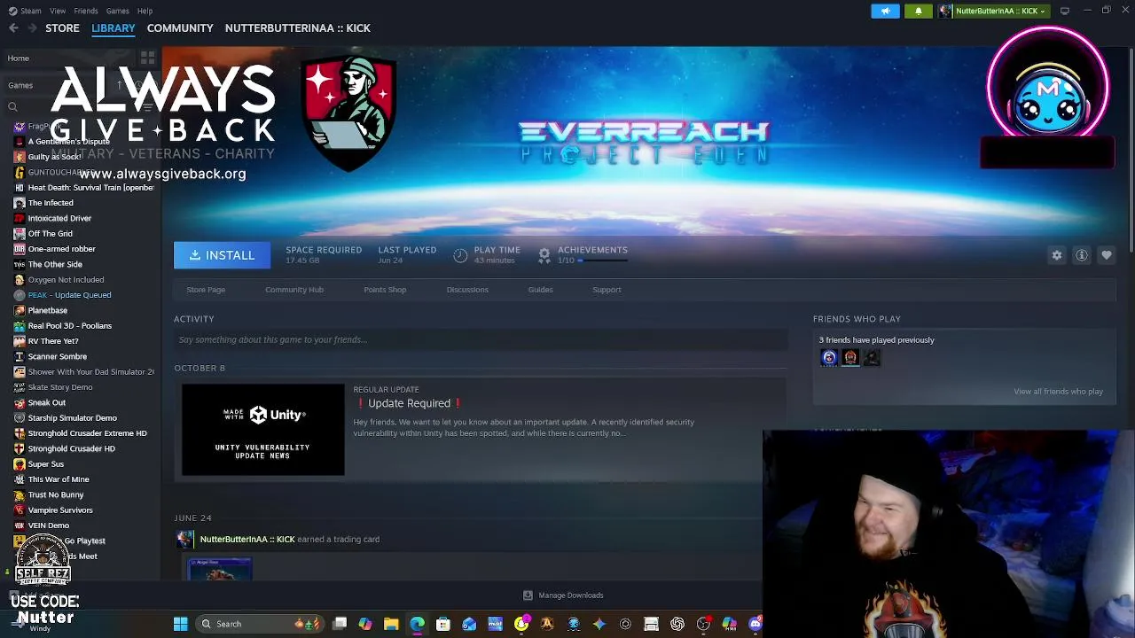The height and width of the screenshot is (638, 1135).
Task: Open the Games menu
Action: pyautogui.click(x=117, y=11)
